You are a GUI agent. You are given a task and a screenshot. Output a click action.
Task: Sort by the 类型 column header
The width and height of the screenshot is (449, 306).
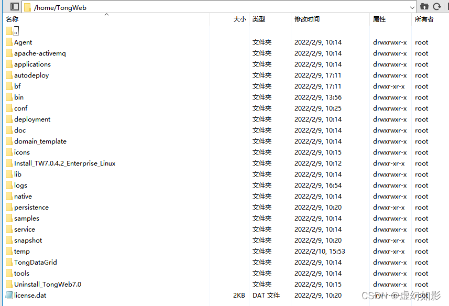click(259, 19)
